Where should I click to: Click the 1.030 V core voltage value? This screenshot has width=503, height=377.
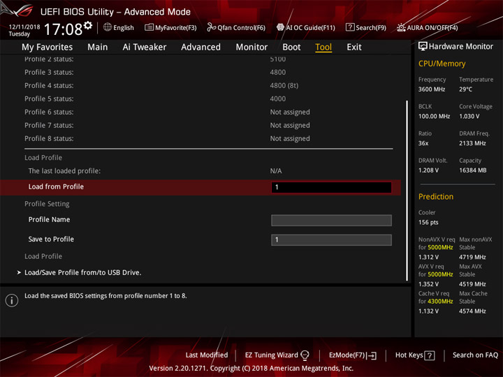pyautogui.click(x=469, y=117)
